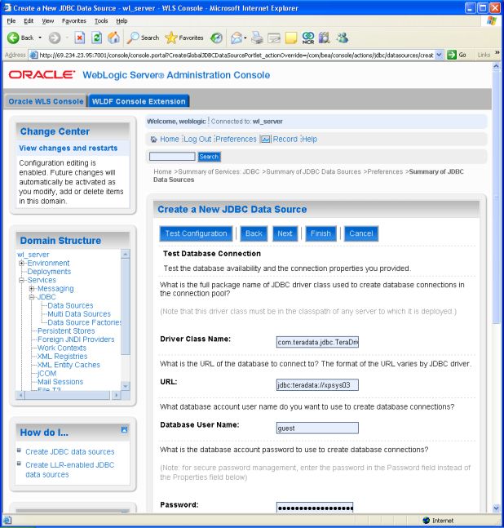Click the browser Stop icon
This screenshot has width=504, height=528.
(x=79, y=38)
